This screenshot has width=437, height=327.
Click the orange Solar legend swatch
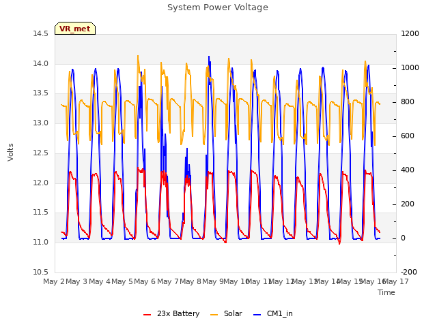(214, 315)
